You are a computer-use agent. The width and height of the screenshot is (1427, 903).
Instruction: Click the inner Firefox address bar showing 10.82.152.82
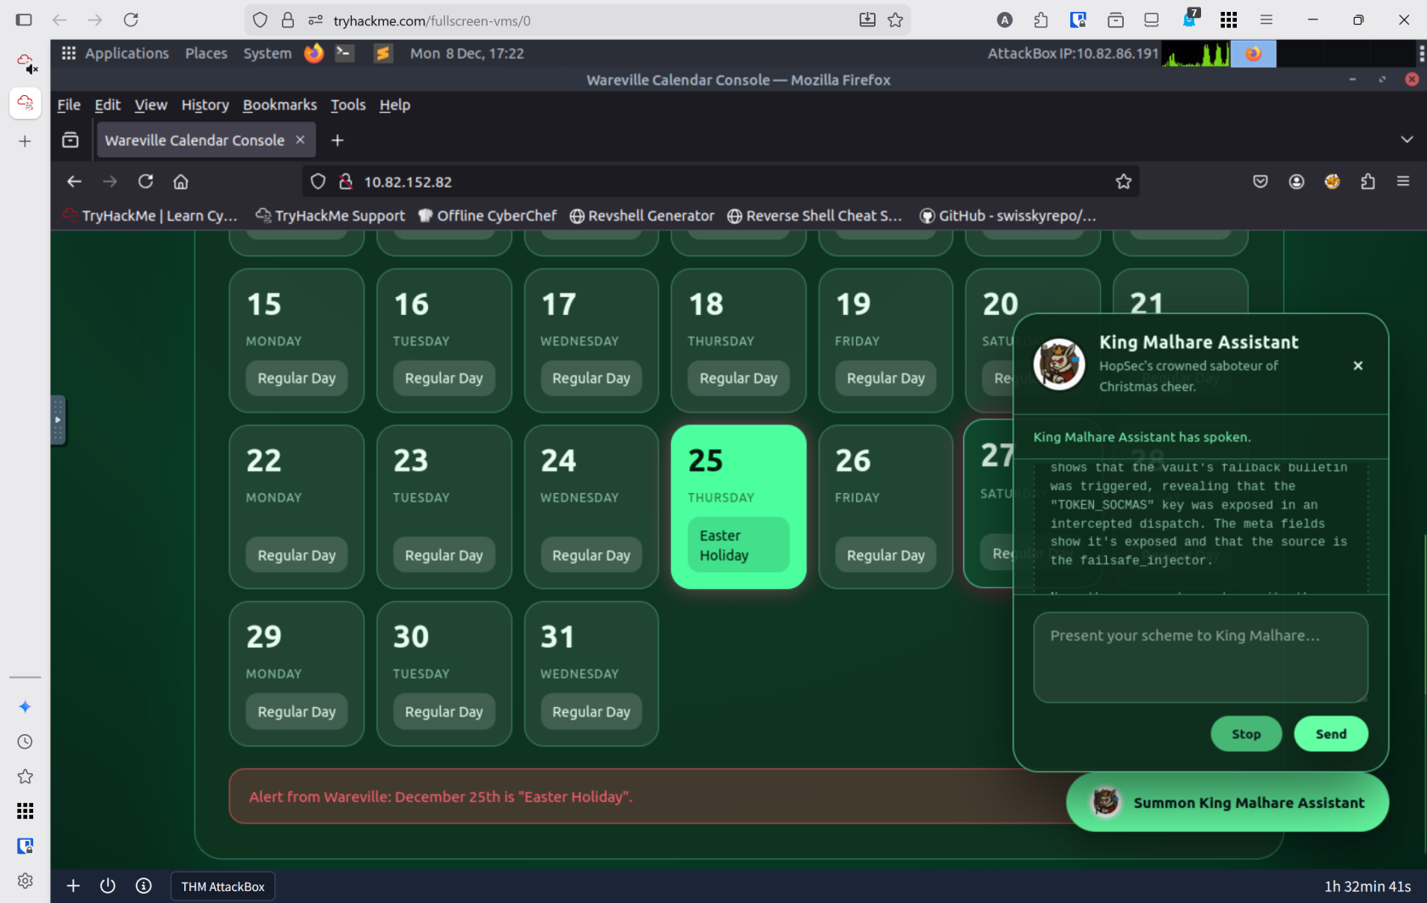click(x=721, y=182)
